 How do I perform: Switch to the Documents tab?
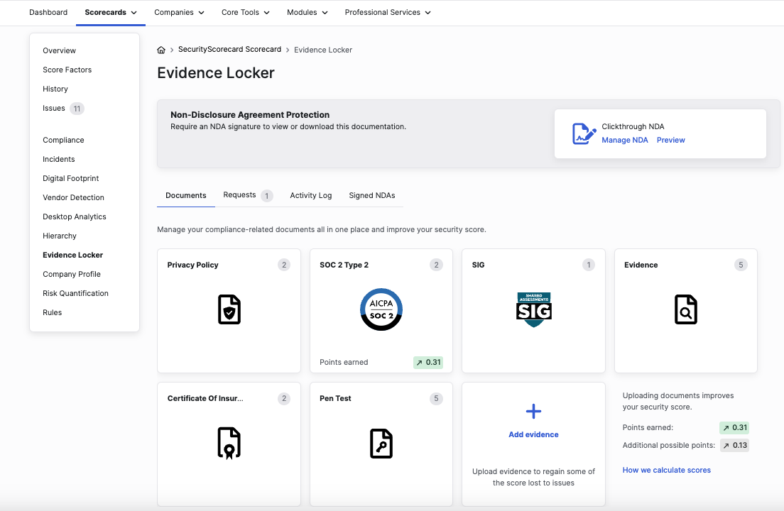[x=186, y=195]
